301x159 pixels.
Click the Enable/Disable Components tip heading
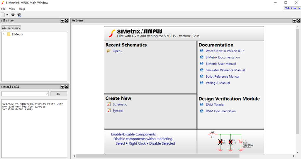[133, 134]
